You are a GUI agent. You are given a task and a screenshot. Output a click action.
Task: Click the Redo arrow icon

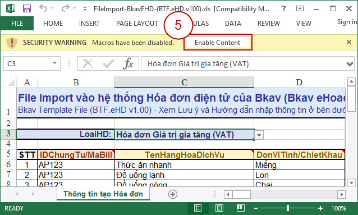[65, 8]
